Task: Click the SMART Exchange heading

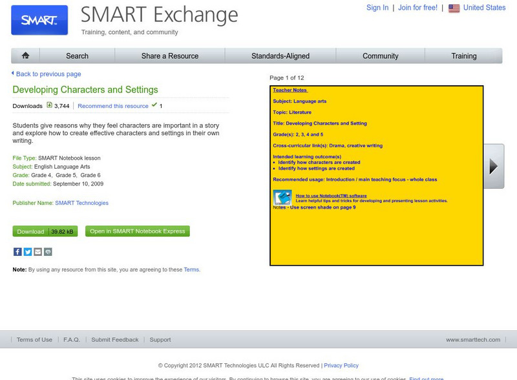Action: pos(159,15)
